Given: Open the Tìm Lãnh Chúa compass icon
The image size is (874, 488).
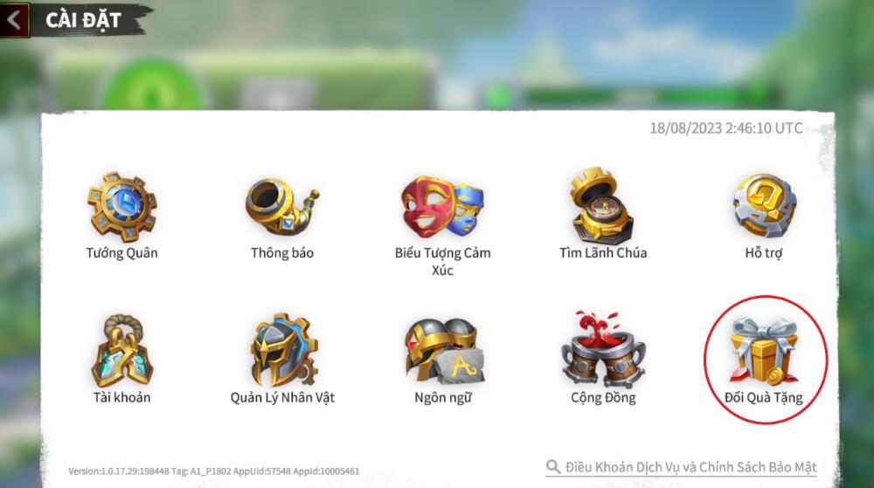Looking at the screenshot, I should pos(602,205).
